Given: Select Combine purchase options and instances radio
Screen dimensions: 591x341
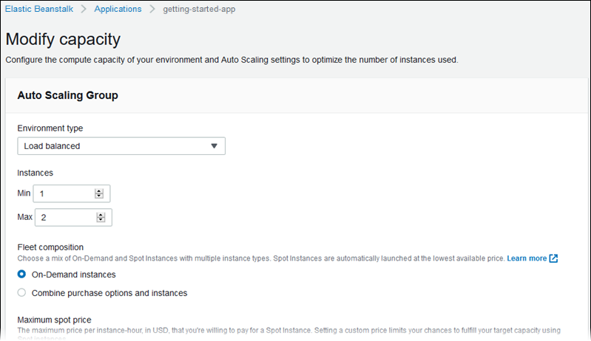Looking at the screenshot, I should coord(22,293).
